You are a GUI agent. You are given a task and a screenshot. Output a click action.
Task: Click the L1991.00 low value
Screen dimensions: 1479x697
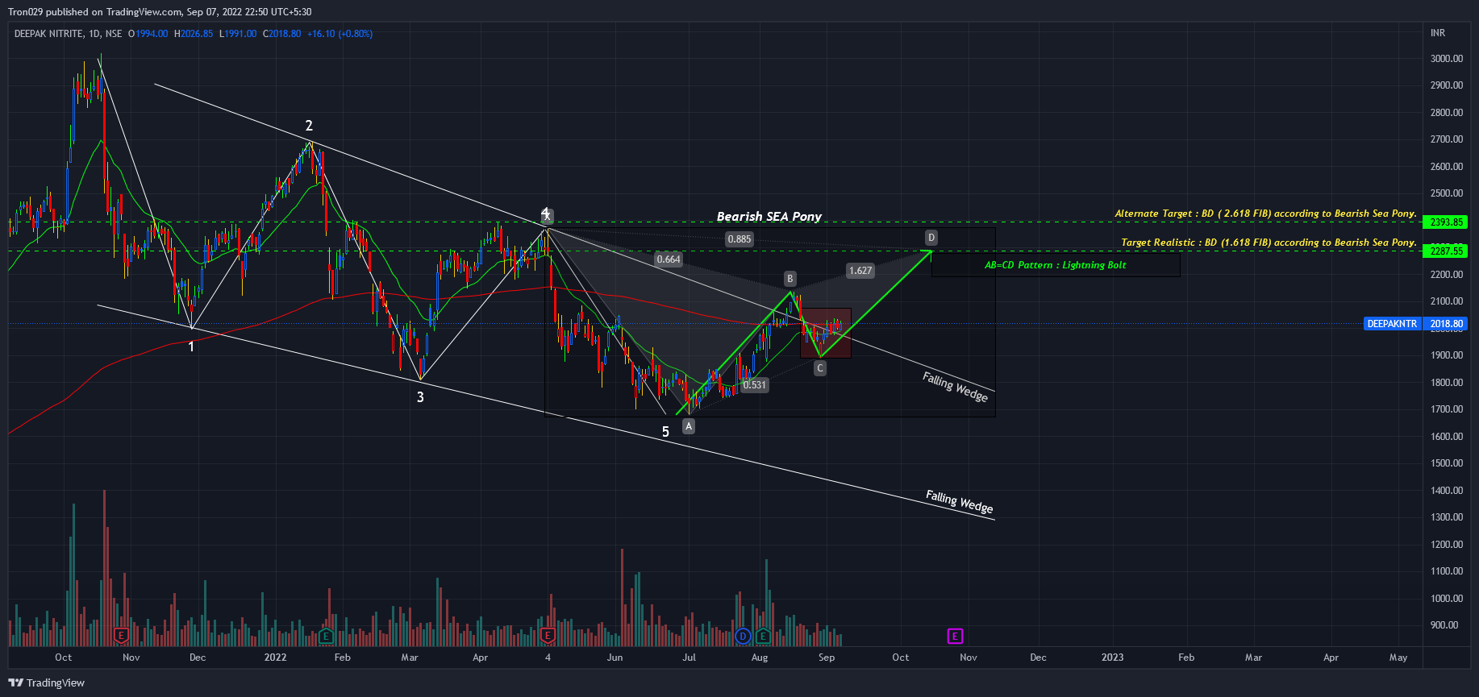tap(238, 34)
